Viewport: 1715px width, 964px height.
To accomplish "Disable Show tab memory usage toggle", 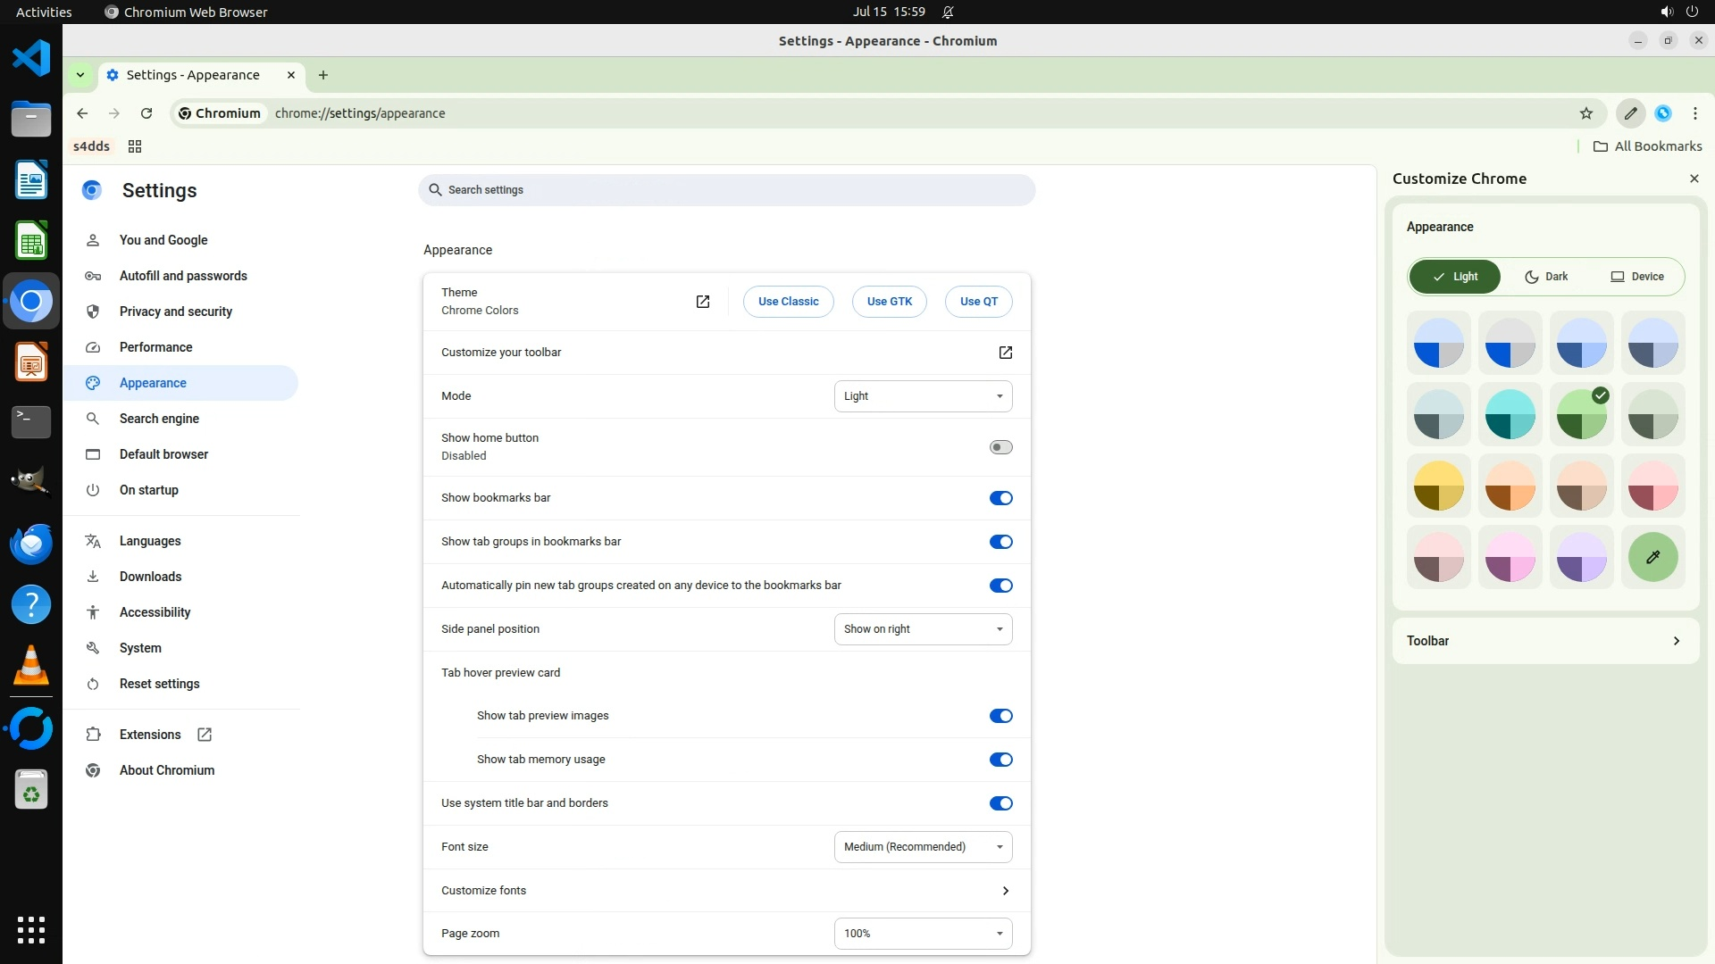I will coord(1000,760).
